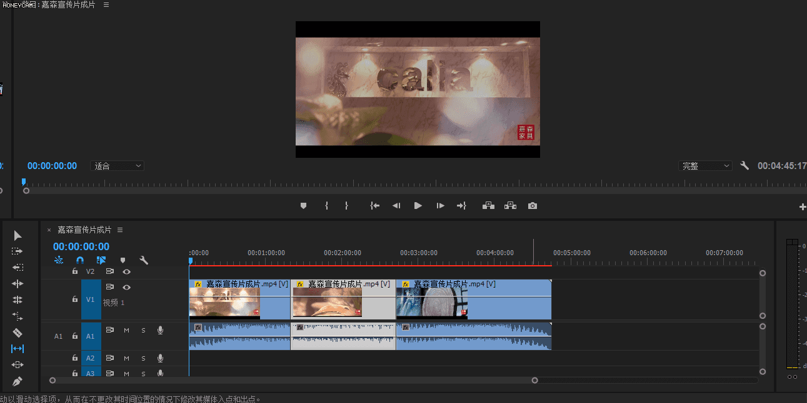Click the timeline timecode 00:00:00:00
This screenshot has height=403, width=807.
tap(81, 246)
